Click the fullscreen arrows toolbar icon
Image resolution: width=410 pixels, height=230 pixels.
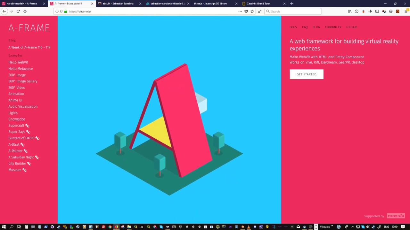[260, 11]
